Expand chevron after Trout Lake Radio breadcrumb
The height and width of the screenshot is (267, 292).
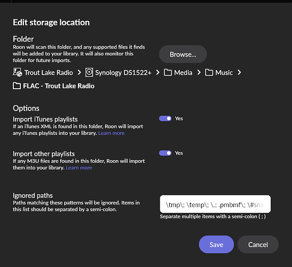(x=80, y=72)
